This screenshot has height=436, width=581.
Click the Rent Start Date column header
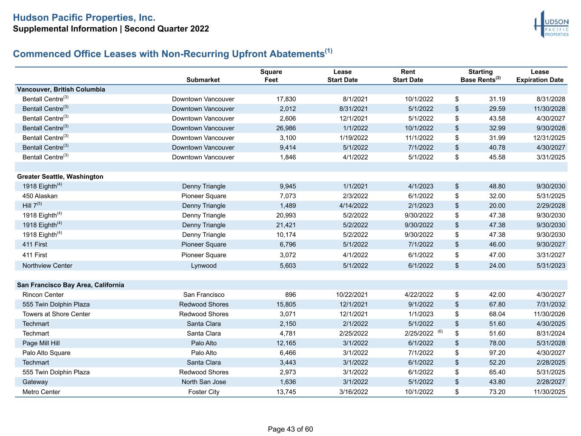(408, 76)
